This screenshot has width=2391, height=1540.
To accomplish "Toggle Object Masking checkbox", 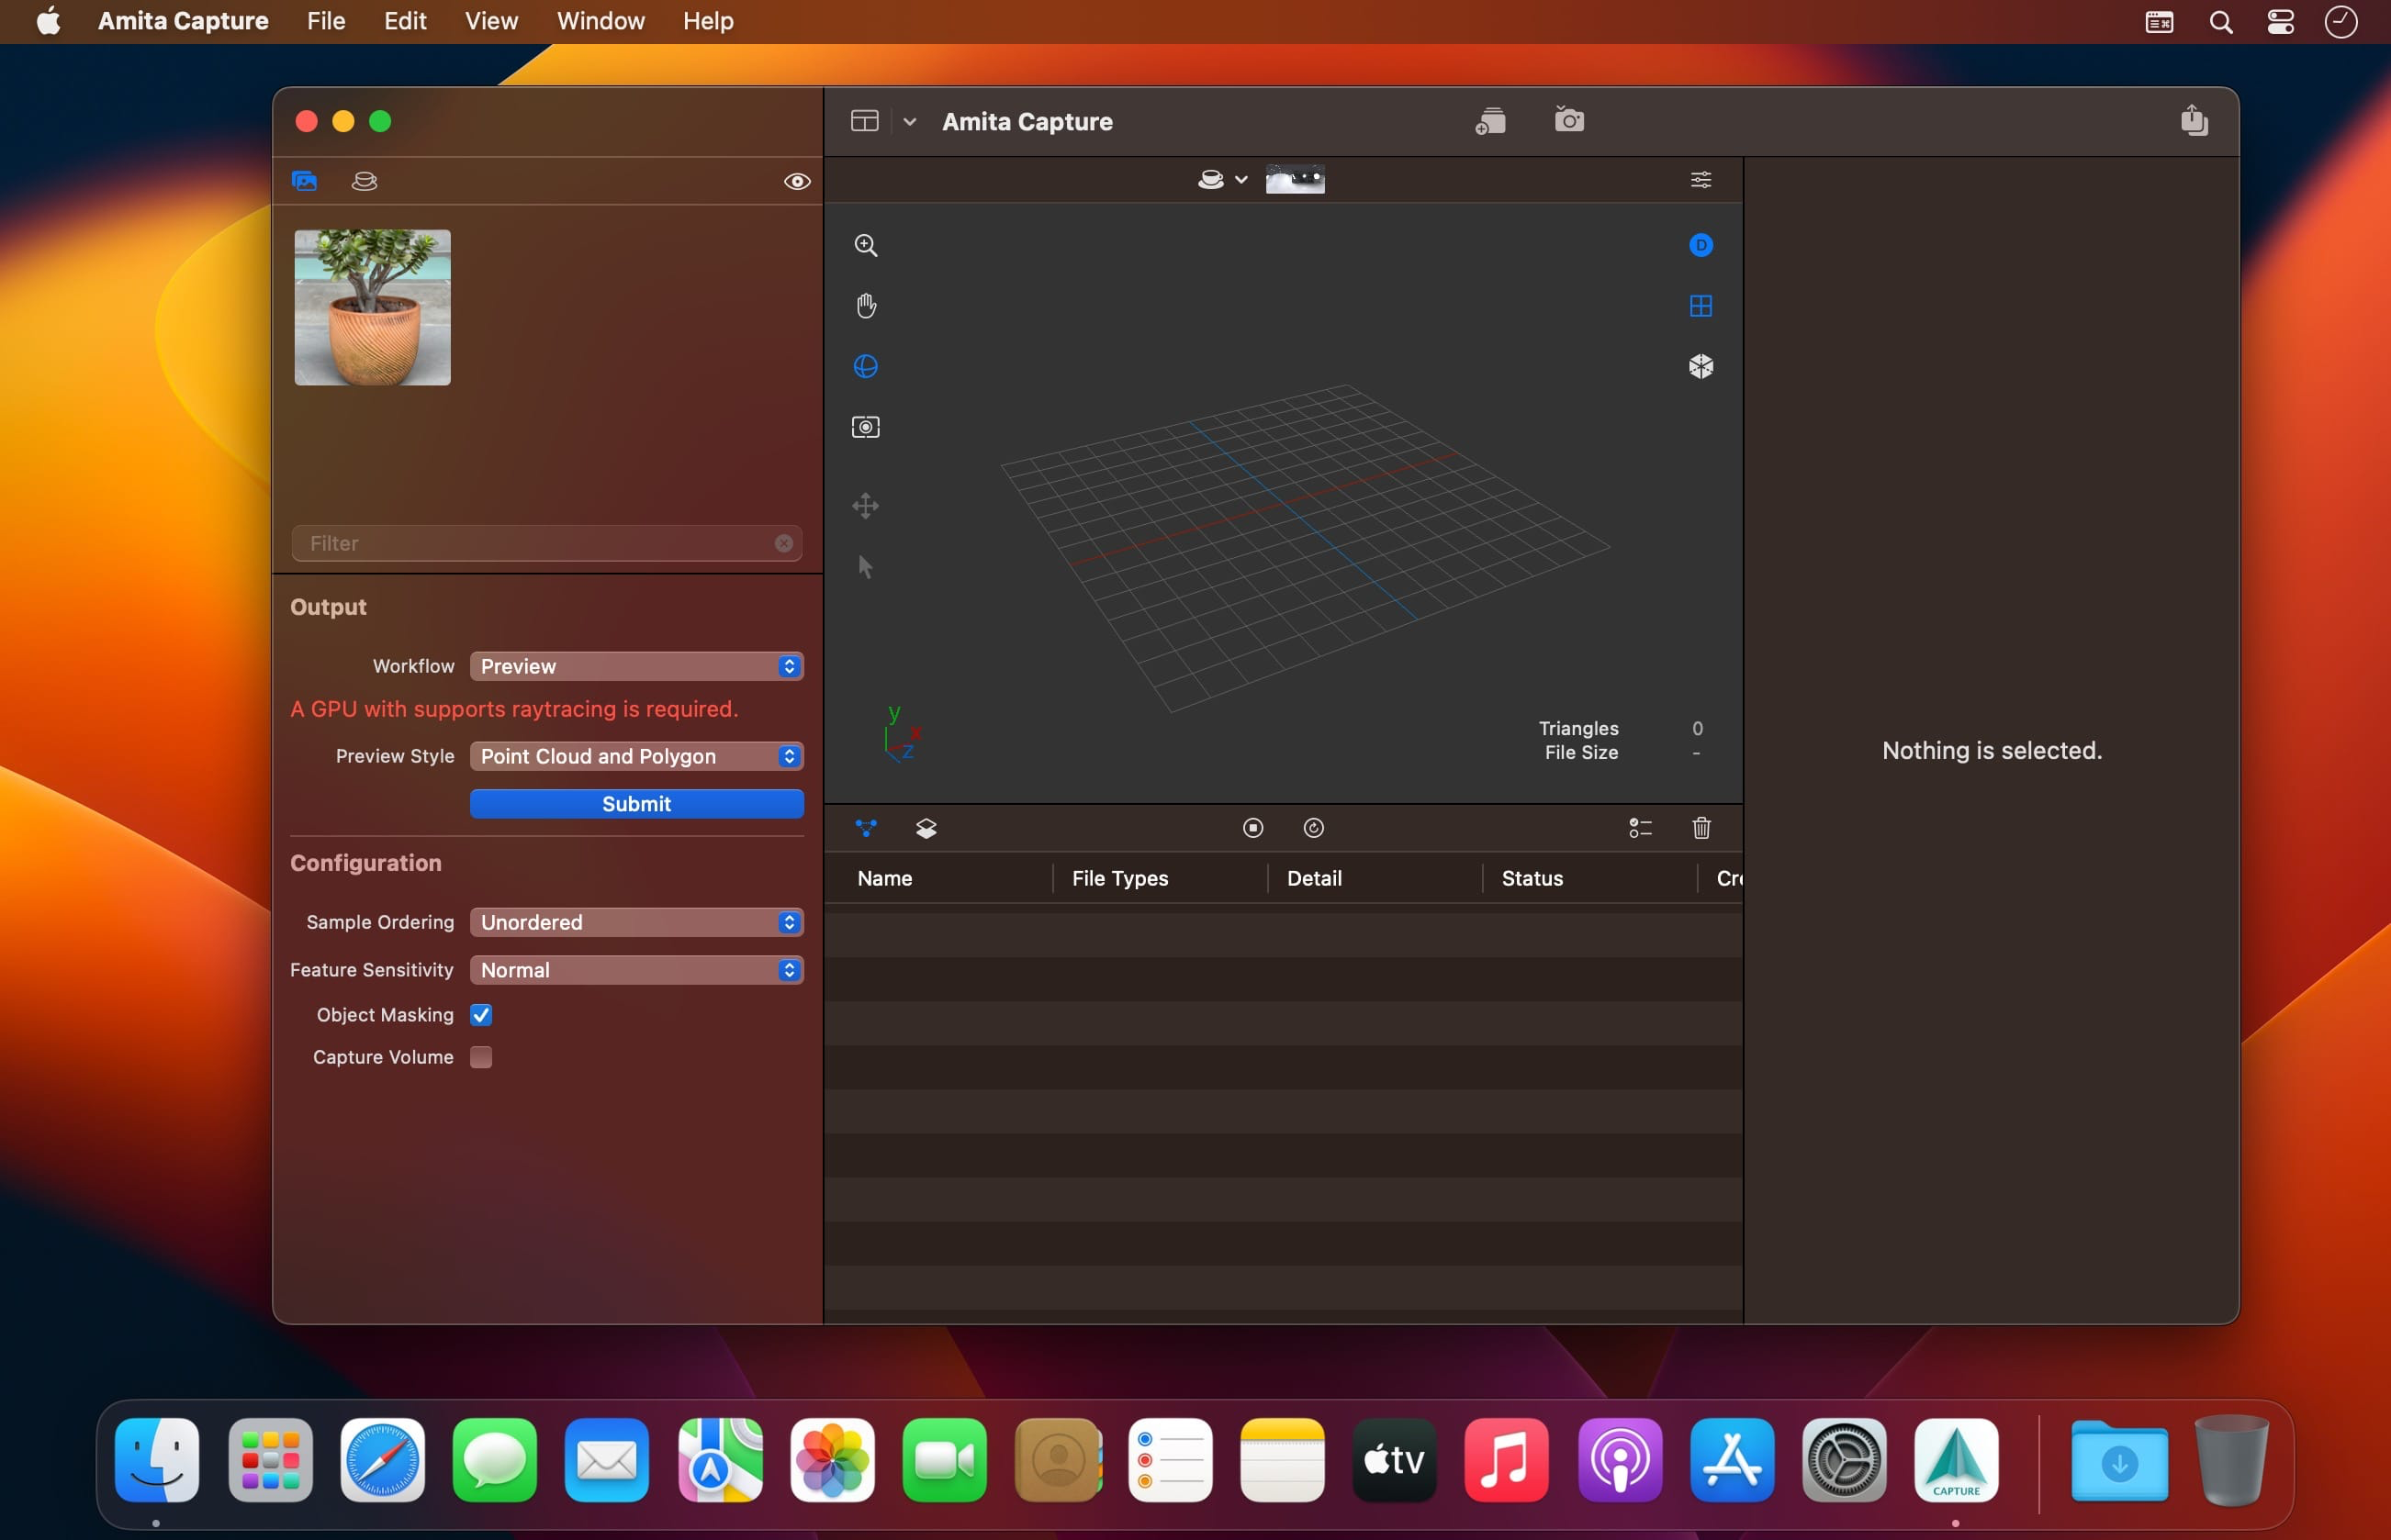I will [x=481, y=1014].
